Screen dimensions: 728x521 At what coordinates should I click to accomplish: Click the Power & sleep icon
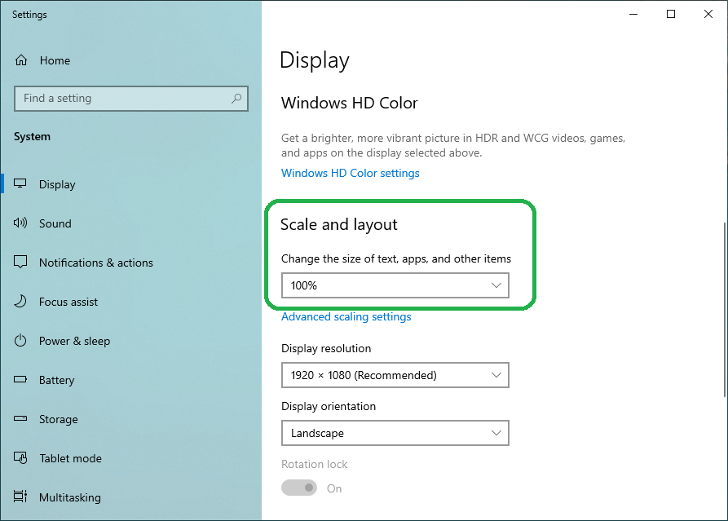click(21, 341)
